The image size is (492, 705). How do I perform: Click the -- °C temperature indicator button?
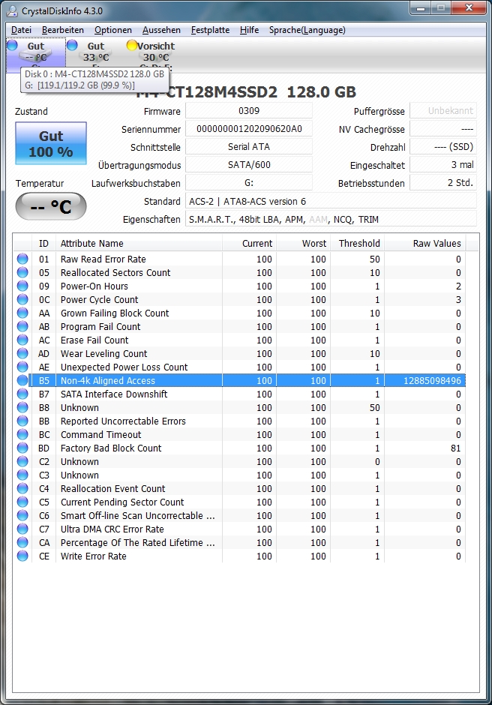pos(51,206)
